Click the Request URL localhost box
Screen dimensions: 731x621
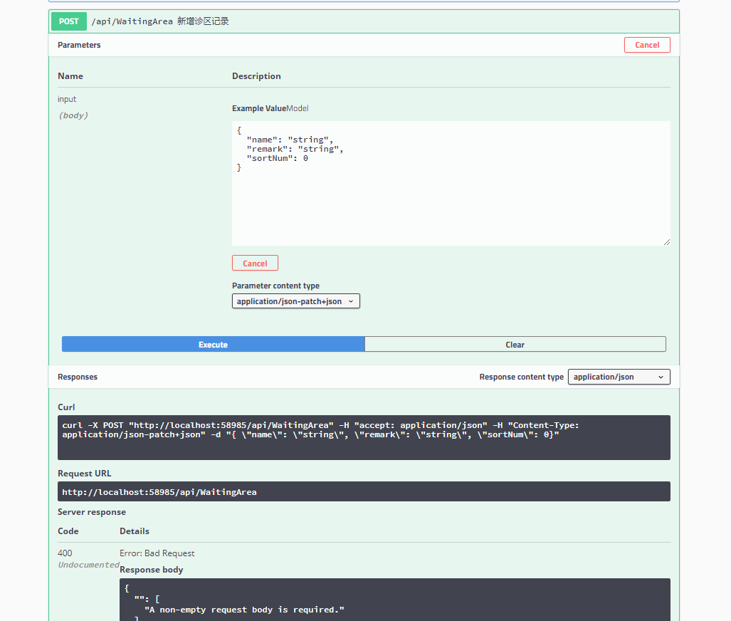364,491
